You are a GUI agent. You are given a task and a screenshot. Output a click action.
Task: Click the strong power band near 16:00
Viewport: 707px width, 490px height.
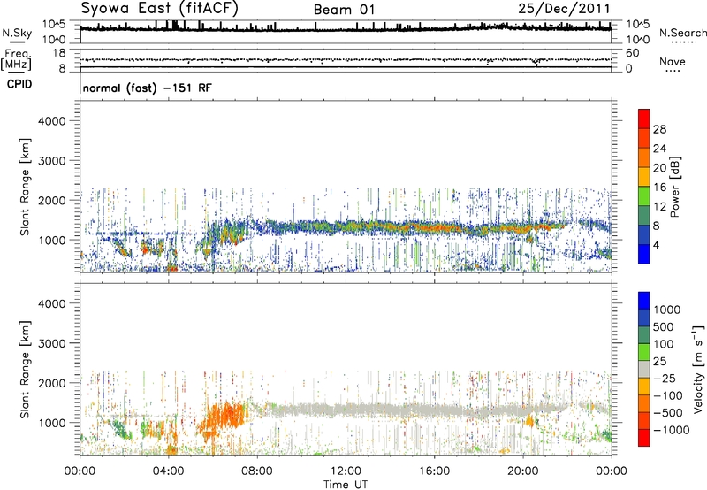pyautogui.click(x=433, y=226)
